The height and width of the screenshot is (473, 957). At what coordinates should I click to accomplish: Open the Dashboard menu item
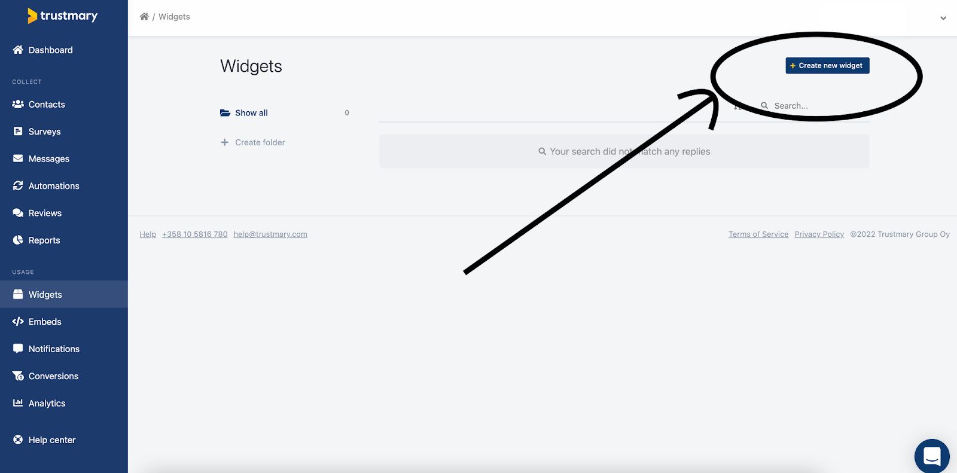click(x=64, y=50)
